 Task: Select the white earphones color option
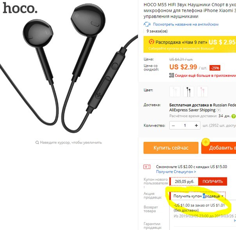tap(175, 91)
